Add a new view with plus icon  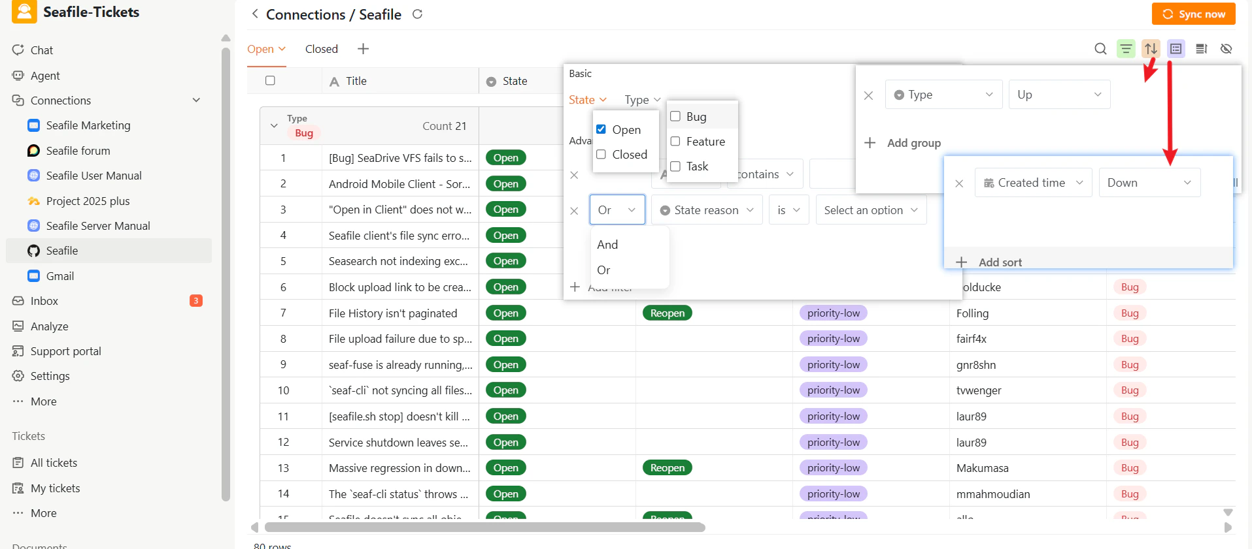(x=364, y=49)
